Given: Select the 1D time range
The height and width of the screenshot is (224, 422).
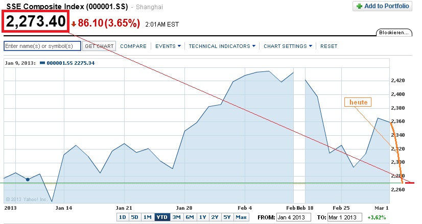Looking at the screenshot, I should [x=123, y=217].
